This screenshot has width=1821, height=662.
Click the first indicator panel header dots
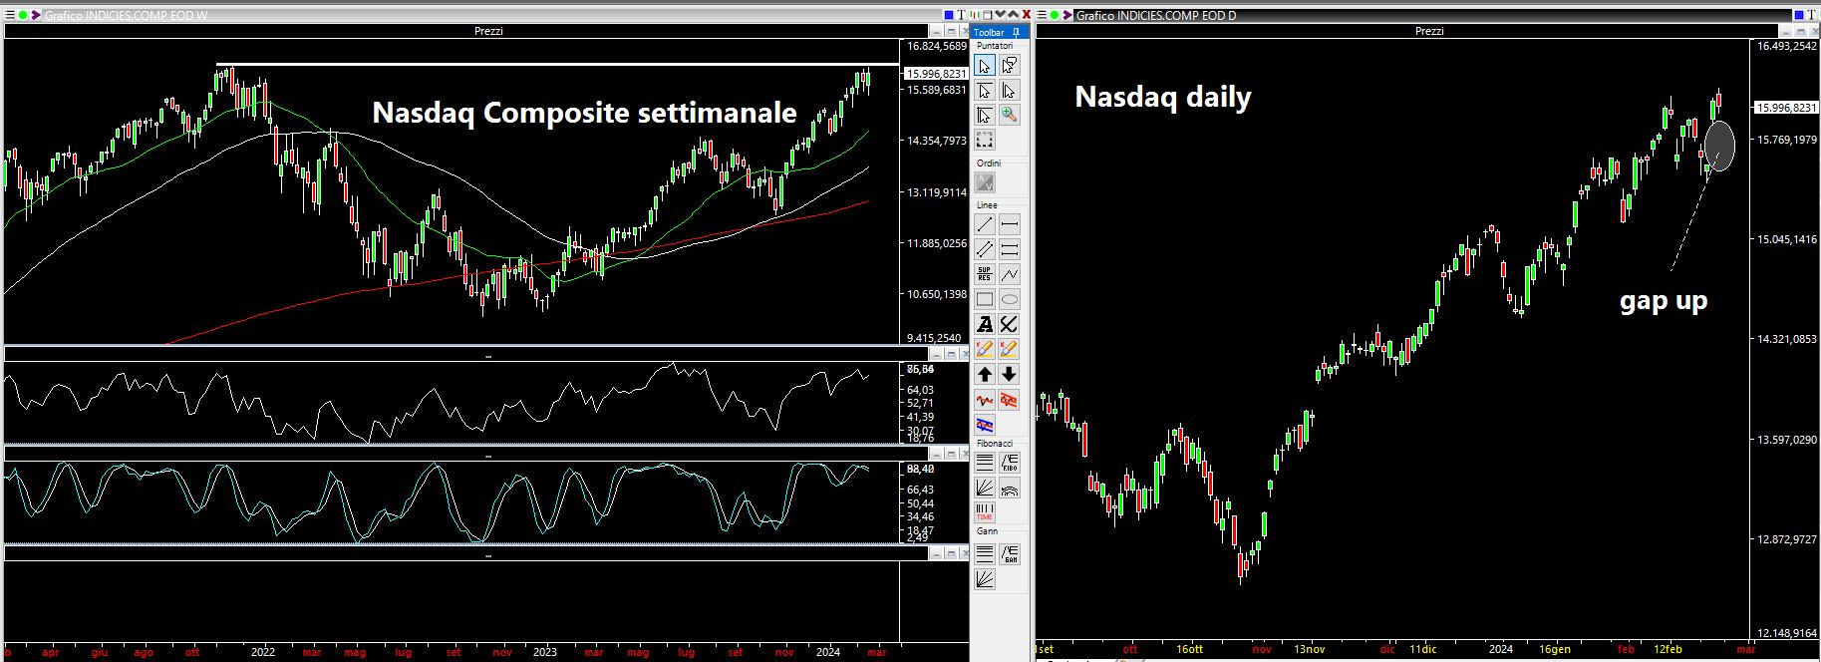point(487,354)
